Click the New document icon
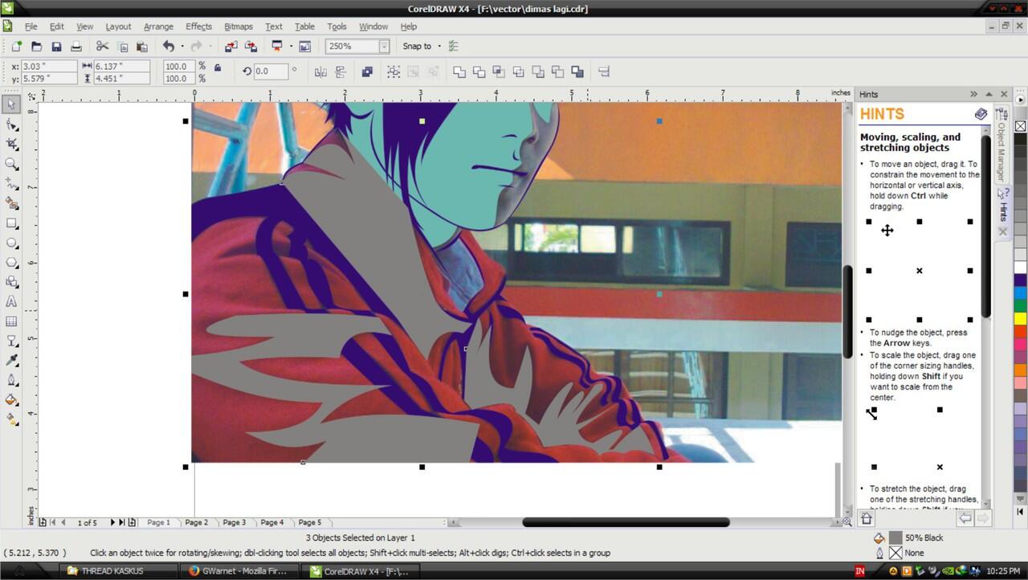This screenshot has height=580, width=1028. coord(16,47)
